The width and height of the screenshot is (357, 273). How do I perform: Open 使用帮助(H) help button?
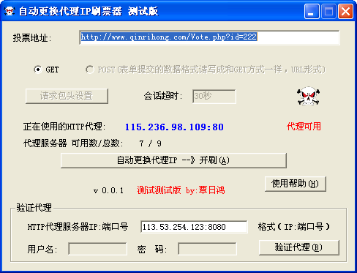296,184
